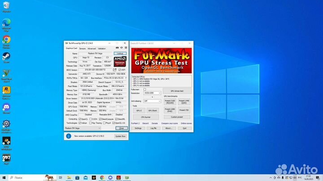Viewport: 323px width, 181px height.
Task: Click the BIOS share/export icon in GPU-Z
Action: 116,70
